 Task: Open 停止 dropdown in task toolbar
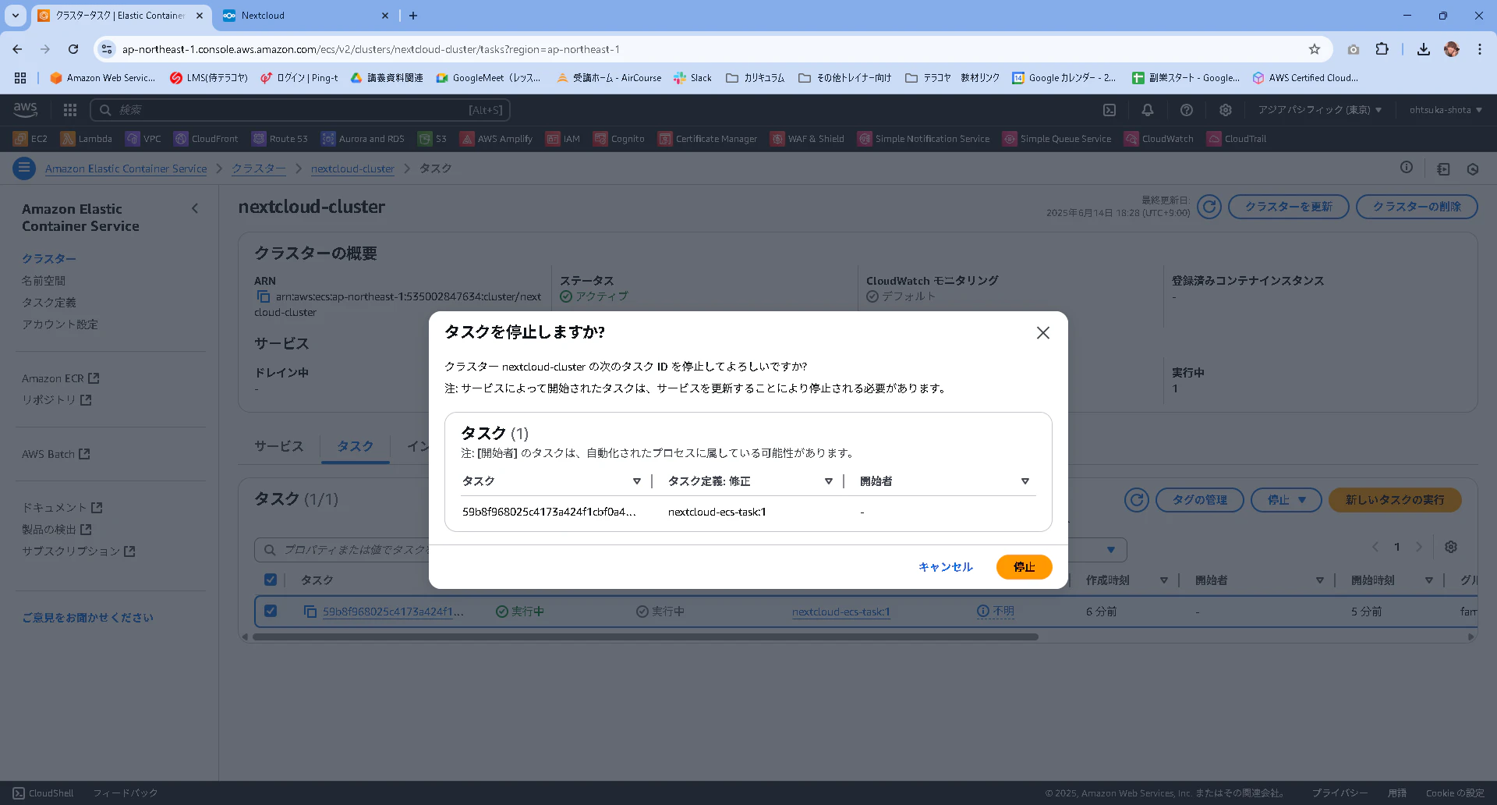coord(1286,500)
